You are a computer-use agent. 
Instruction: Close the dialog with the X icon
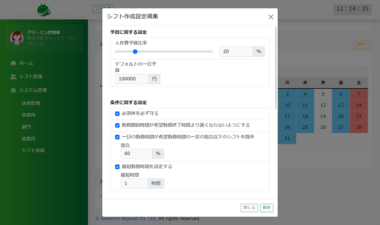point(271,17)
